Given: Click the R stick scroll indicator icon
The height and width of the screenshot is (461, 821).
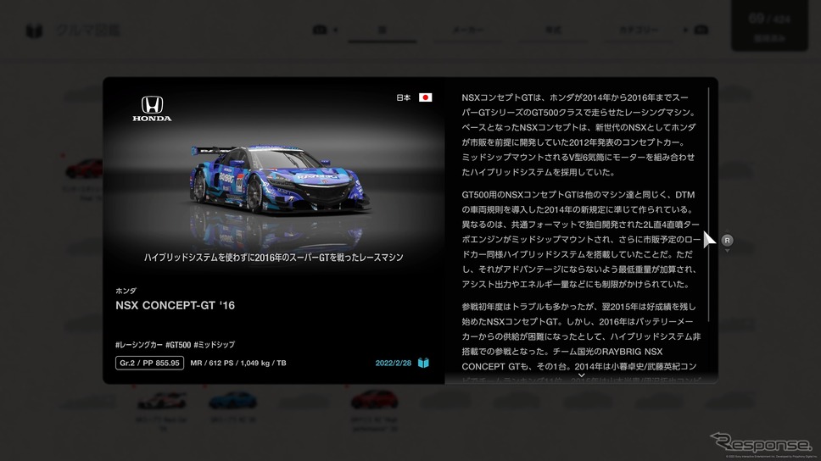Looking at the screenshot, I should point(727,240).
